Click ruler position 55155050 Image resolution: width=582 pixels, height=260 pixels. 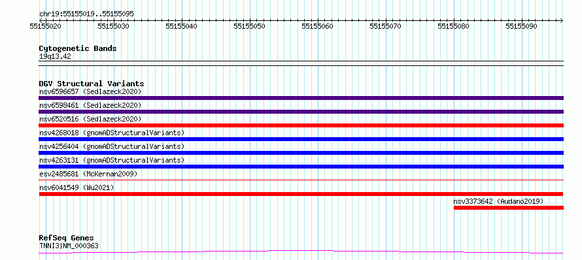[x=249, y=26]
